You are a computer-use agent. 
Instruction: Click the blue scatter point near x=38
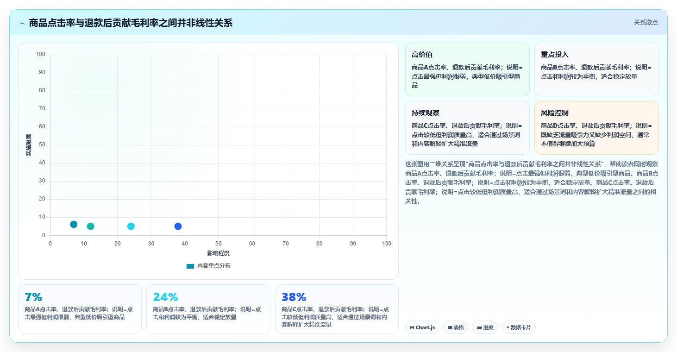click(178, 226)
